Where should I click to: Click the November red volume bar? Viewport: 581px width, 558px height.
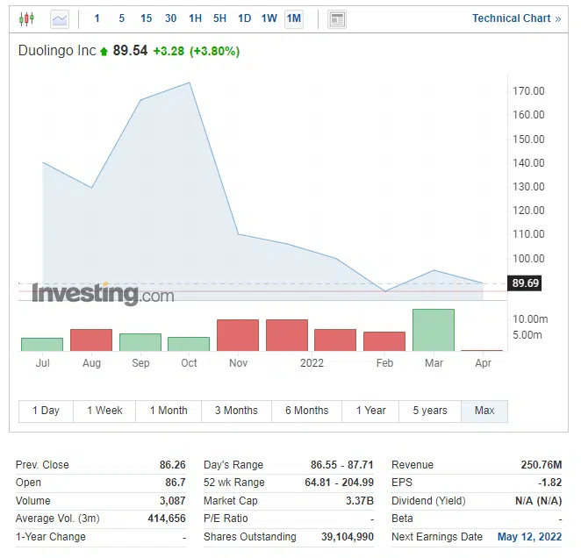(x=238, y=335)
